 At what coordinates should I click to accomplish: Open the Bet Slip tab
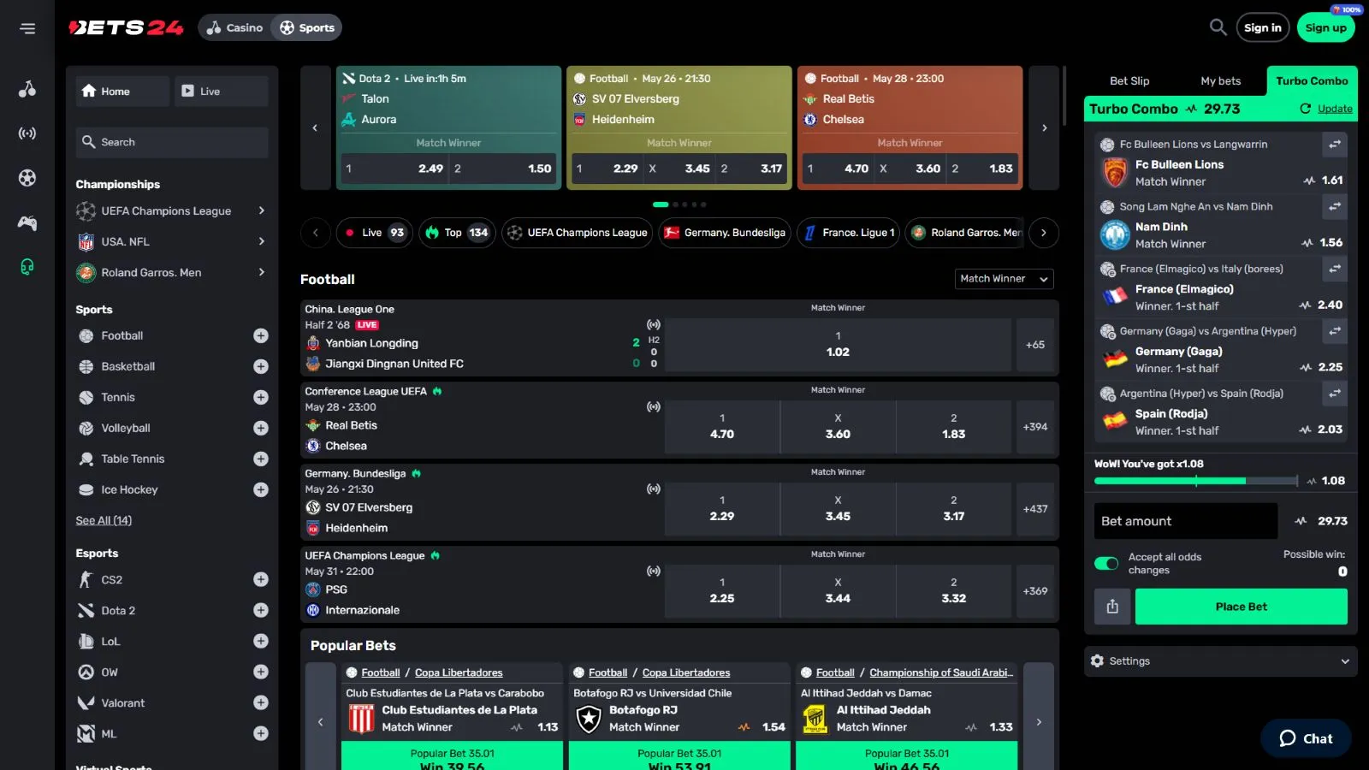click(x=1129, y=81)
